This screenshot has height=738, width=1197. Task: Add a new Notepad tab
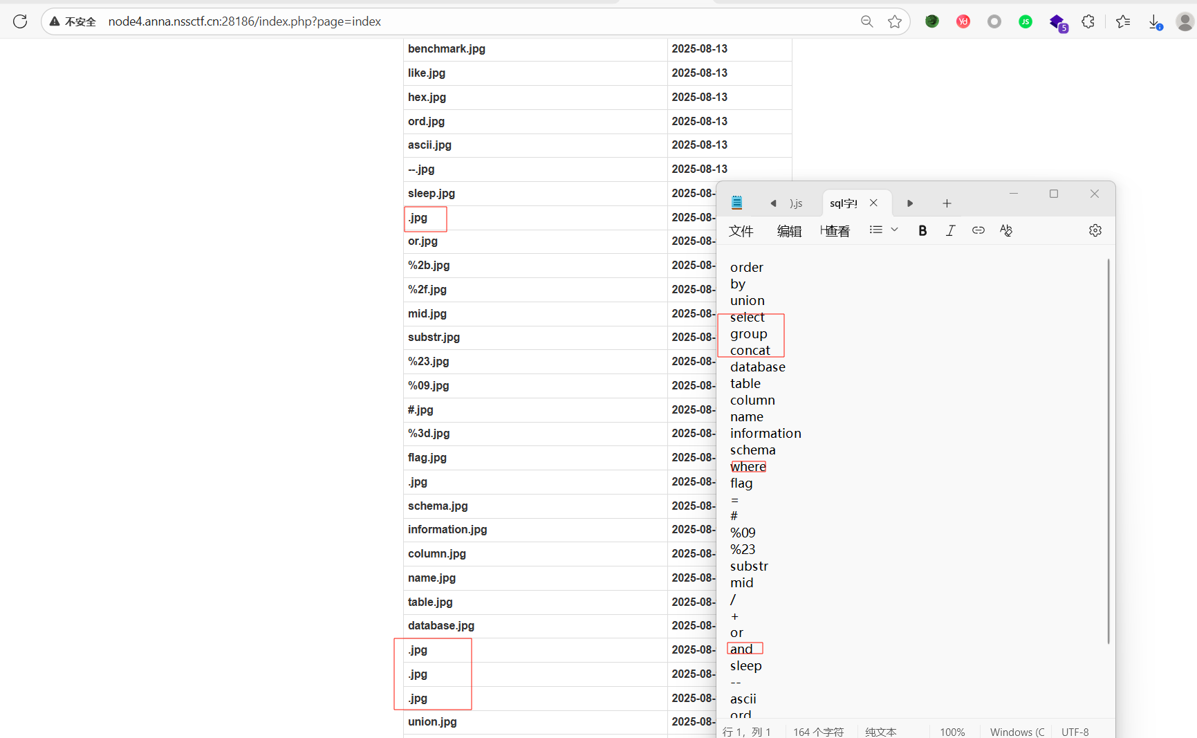tap(947, 203)
